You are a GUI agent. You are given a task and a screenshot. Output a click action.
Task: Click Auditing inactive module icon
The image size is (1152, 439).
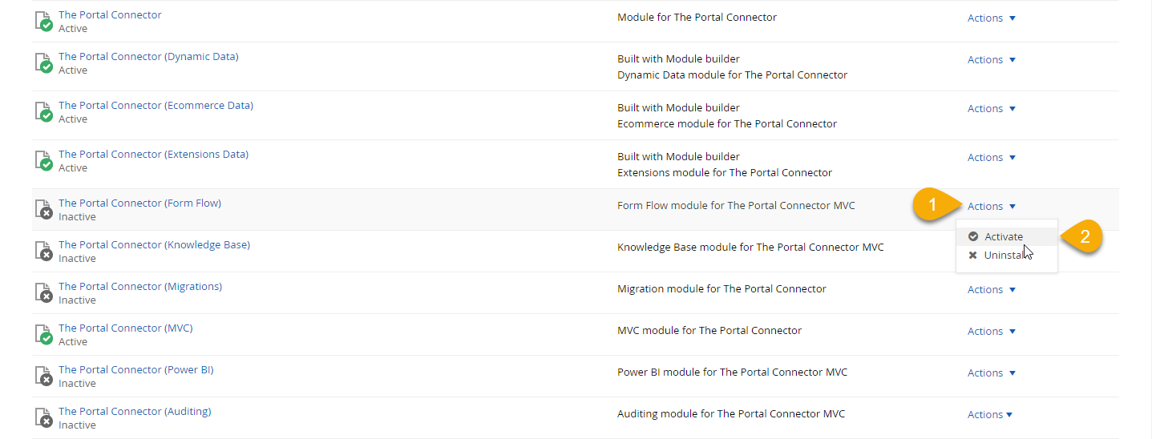tap(44, 418)
